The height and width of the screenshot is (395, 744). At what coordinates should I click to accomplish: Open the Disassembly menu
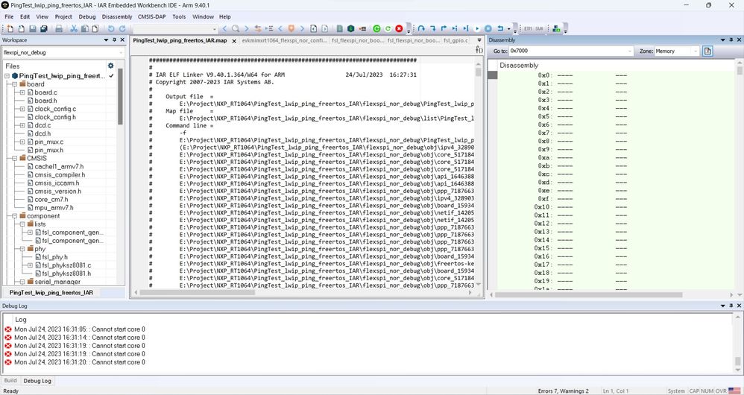click(x=117, y=16)
